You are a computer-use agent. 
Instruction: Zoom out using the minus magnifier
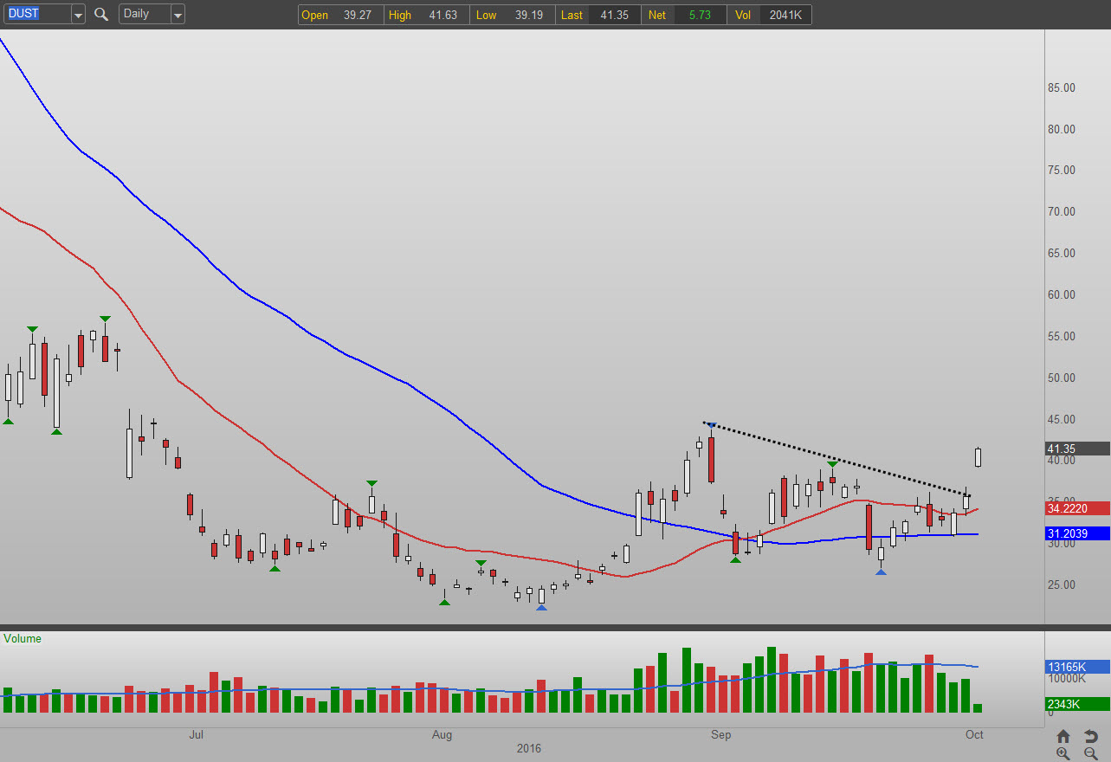[1091, 754]
